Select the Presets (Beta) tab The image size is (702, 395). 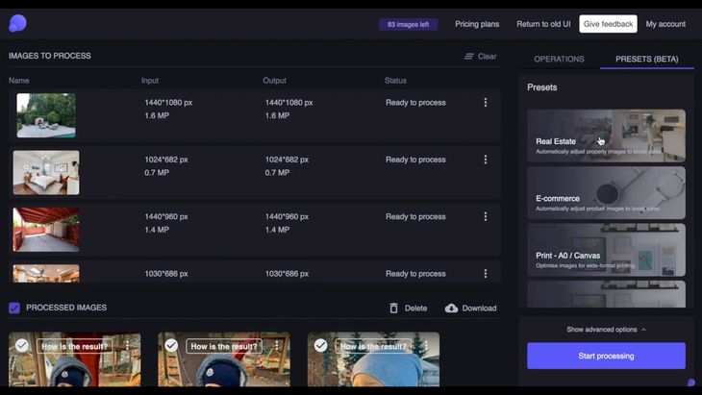646,59
